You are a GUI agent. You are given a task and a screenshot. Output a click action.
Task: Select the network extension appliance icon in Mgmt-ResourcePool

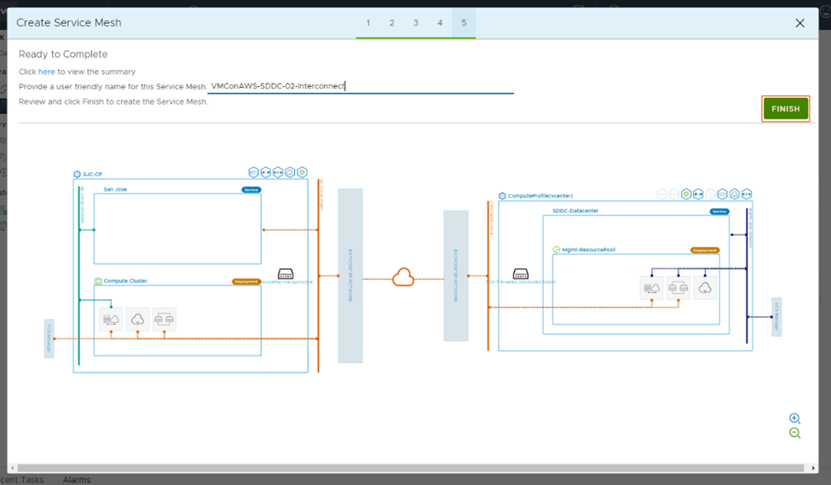[x=678, y=288]
